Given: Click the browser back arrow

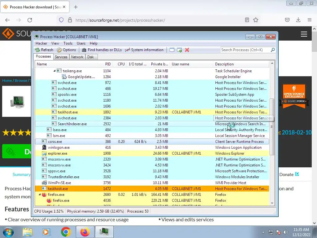Looking at the screenshot, I should (x=7, y=20).
